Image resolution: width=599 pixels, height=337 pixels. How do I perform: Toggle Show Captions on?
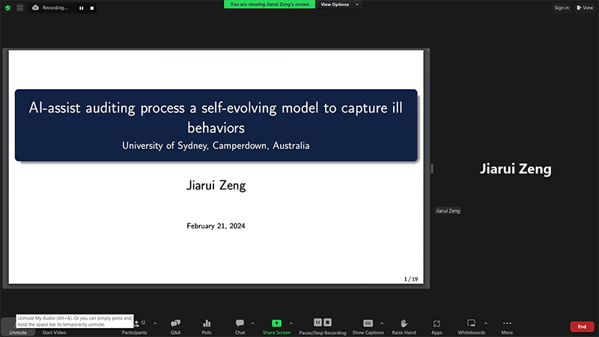click(368, 326)
